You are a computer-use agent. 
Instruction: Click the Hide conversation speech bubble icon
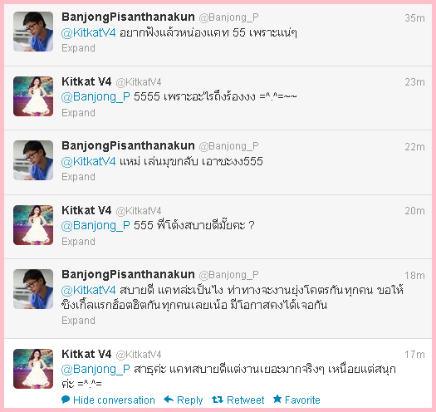[x=66, y=400]
